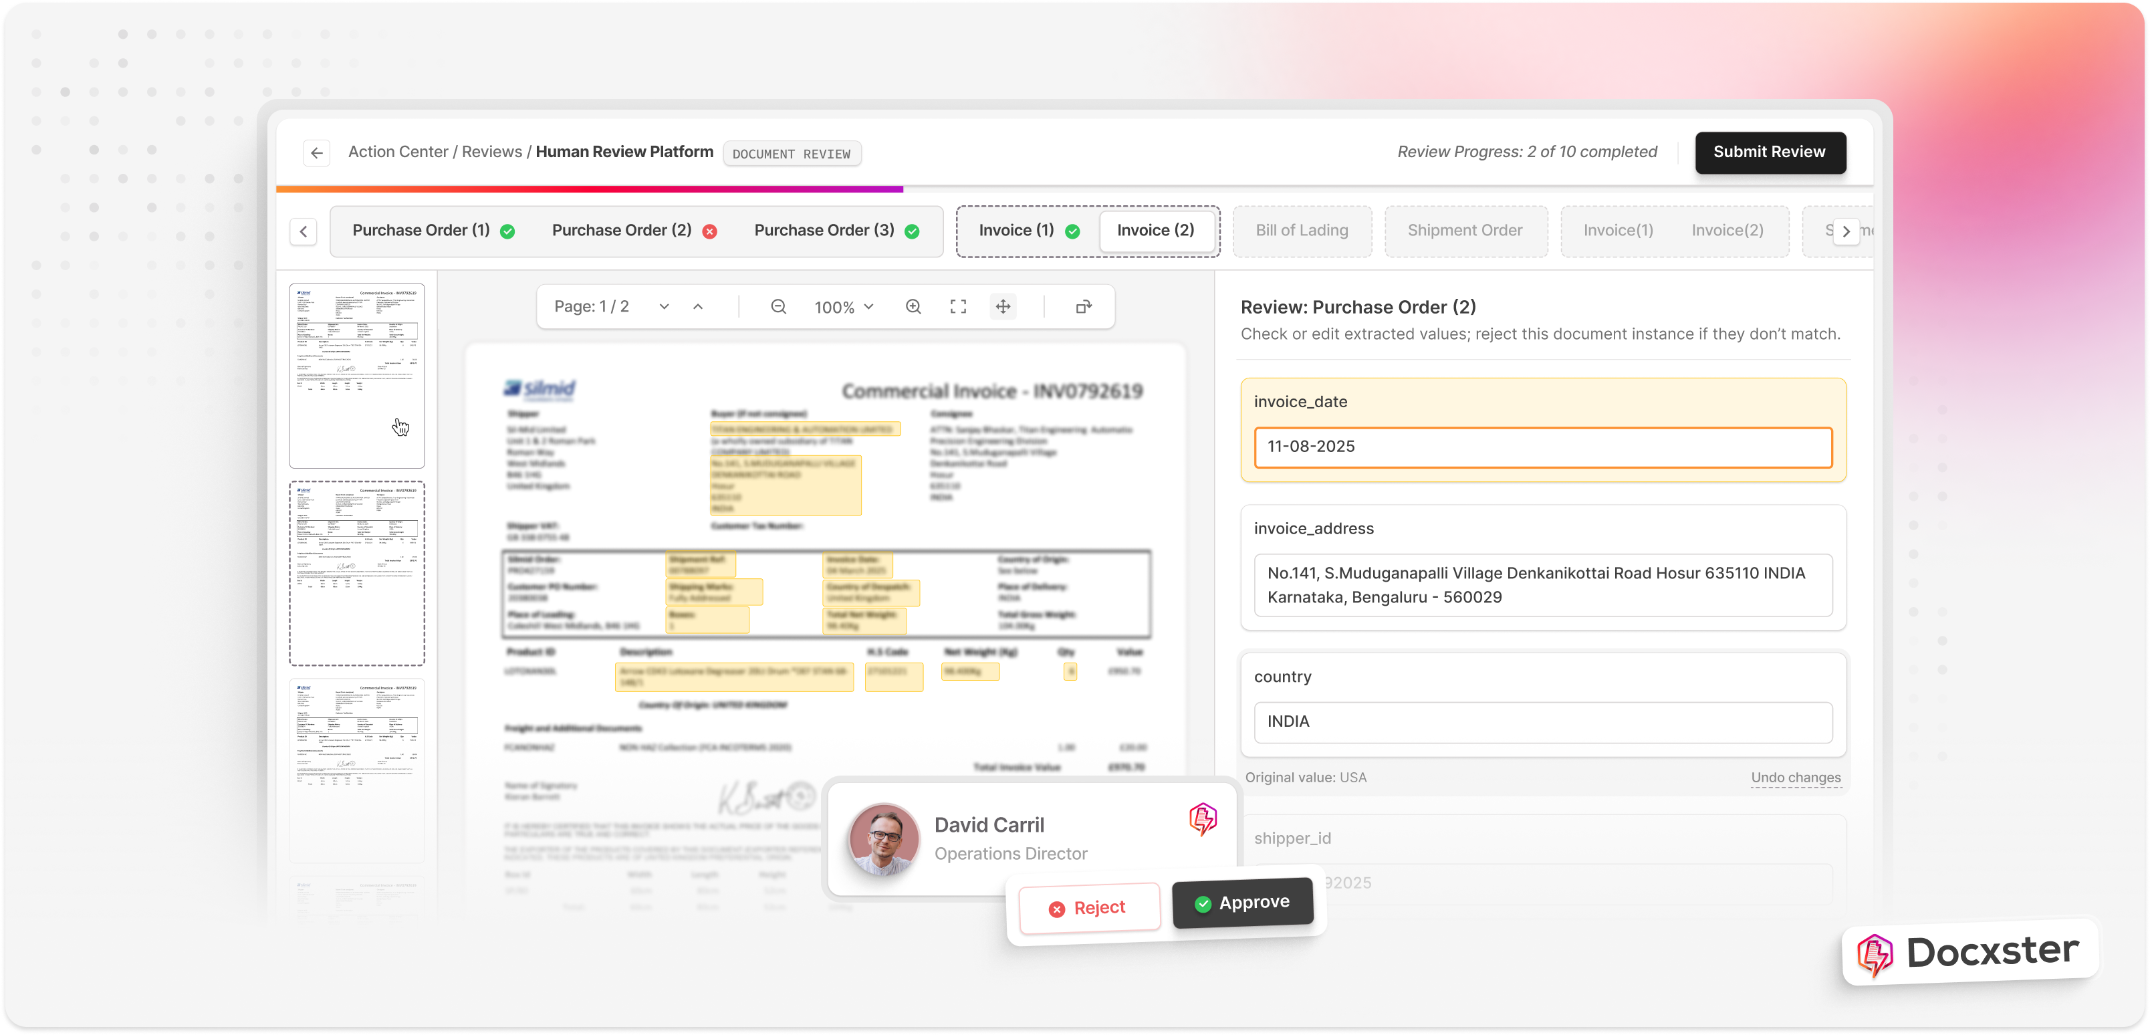Select the Bill of Lading tab
Viewport: 2150px width, 1035px height.
tap(1301, 231)
